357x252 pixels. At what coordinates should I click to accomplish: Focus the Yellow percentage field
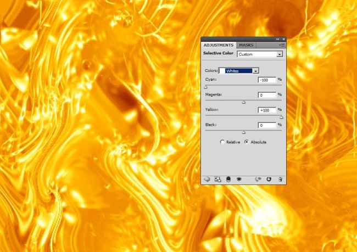(267, 110)
